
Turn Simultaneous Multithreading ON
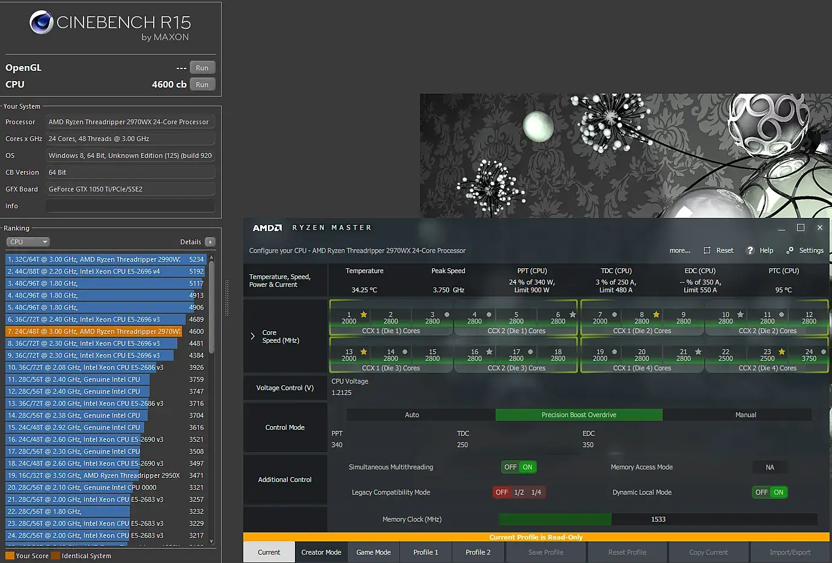527,467
